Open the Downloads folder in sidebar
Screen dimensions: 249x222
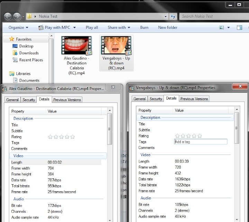pyautogui.click(x=29, y=53)
